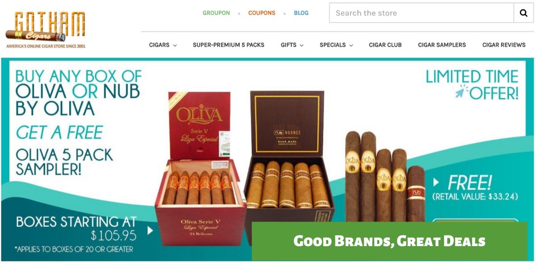The image size is (536, 268).
Task: Click the cursor icon by Limited Time Offer
Action: coord(462,91)
